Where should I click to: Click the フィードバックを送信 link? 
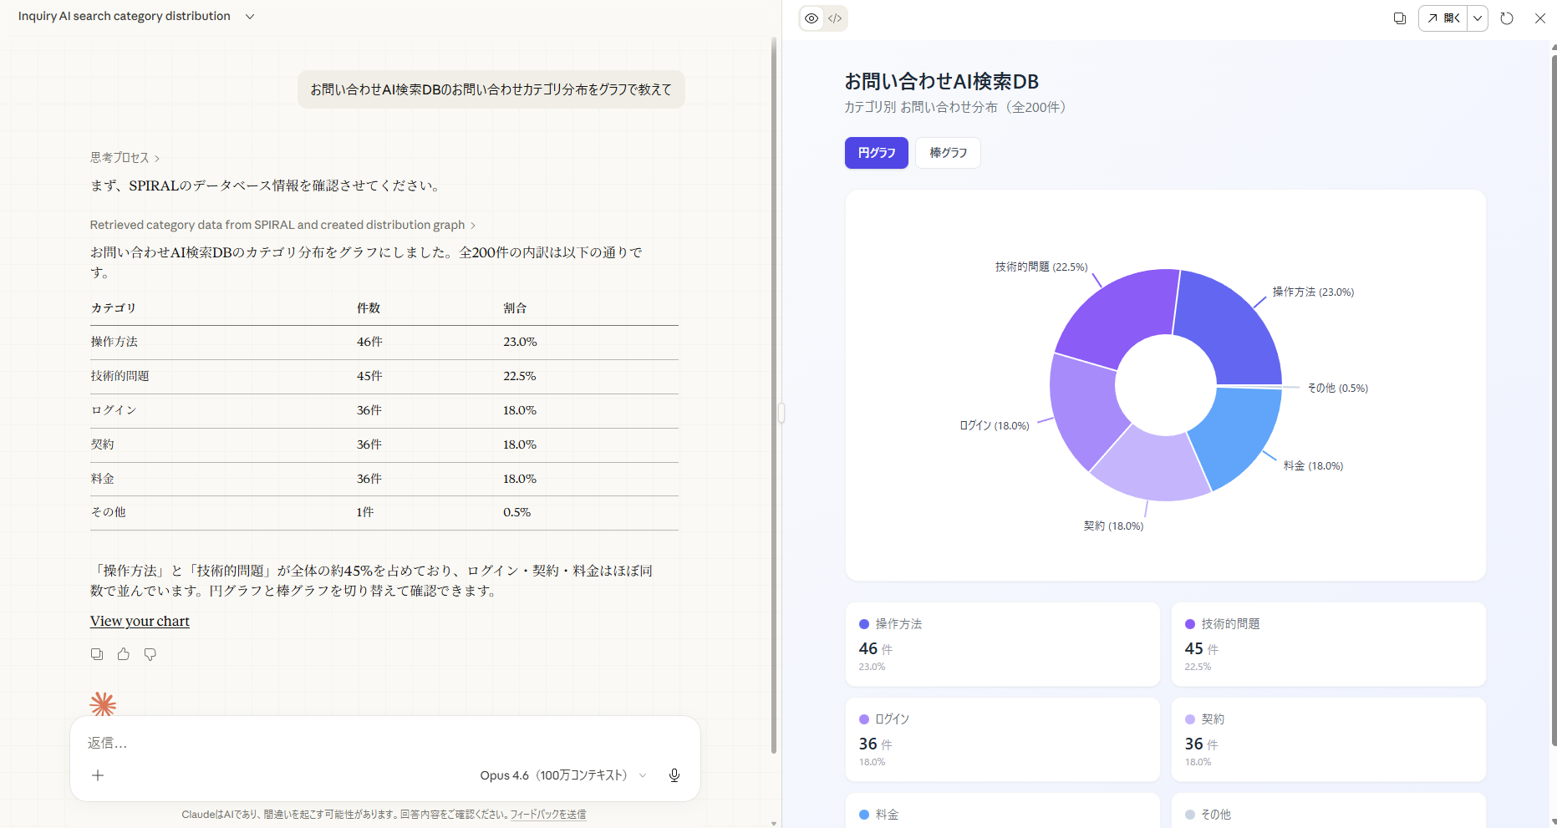(x=548, y=815)
